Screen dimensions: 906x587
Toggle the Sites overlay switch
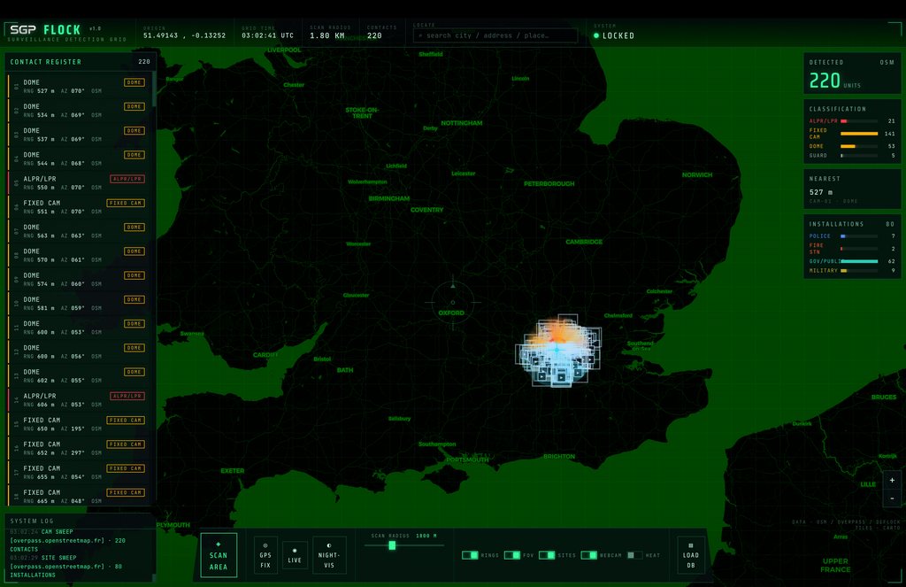click(x=547, y=555)
